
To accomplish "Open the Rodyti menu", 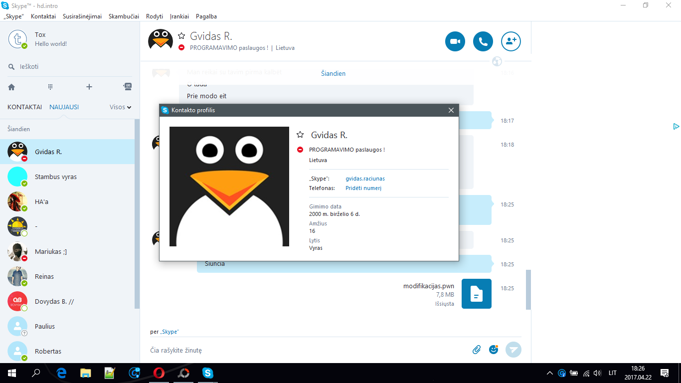I will (x=155, y=16).
